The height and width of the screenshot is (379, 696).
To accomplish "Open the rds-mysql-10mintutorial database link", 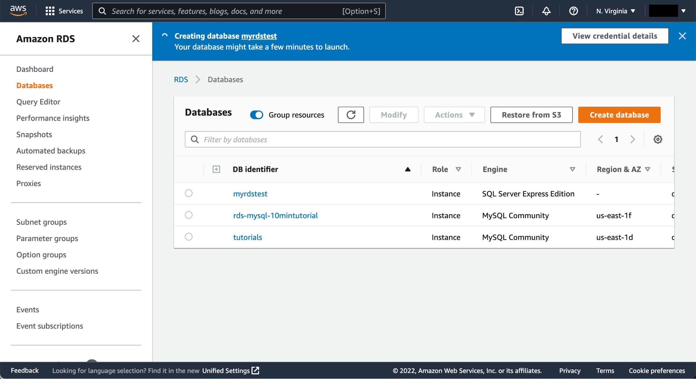I will point(275,215).
